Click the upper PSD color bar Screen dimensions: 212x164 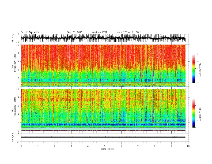pyautogui.click(x=194, y=69)
